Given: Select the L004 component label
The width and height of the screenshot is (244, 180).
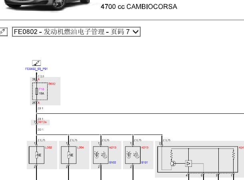Looking at the screenshot, I should pyautogui.click(x=81, y=148).
